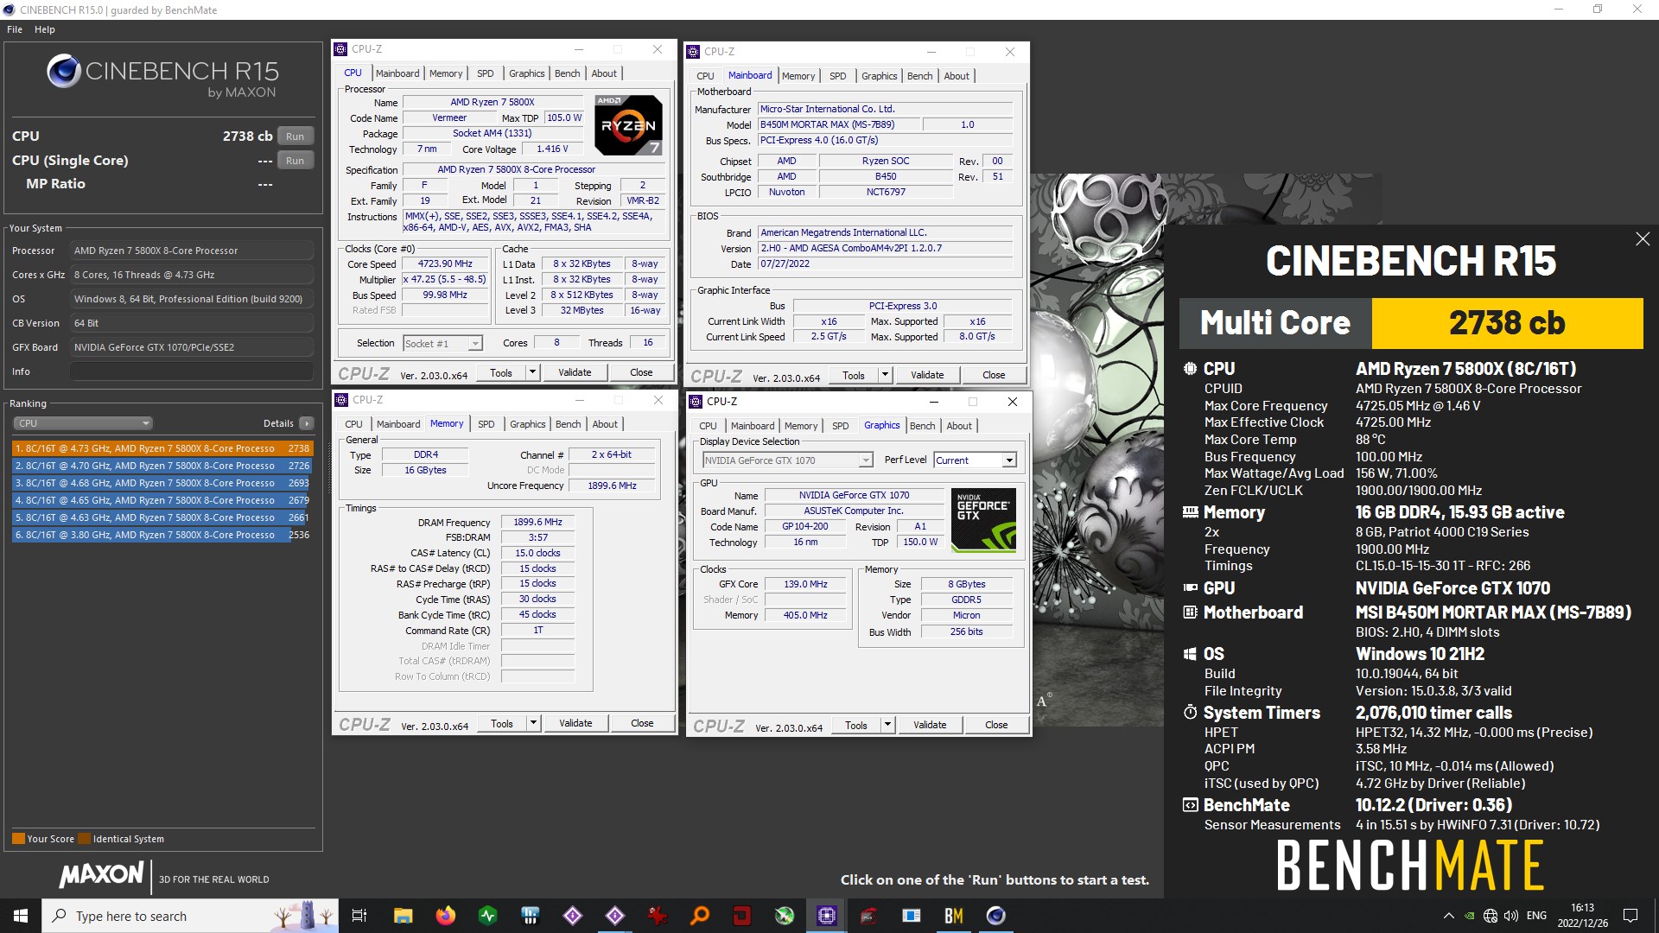Open the green monitoring app on taskbar
The height and width of the screenshot is (933, 1659).
[x=487, y=916]
